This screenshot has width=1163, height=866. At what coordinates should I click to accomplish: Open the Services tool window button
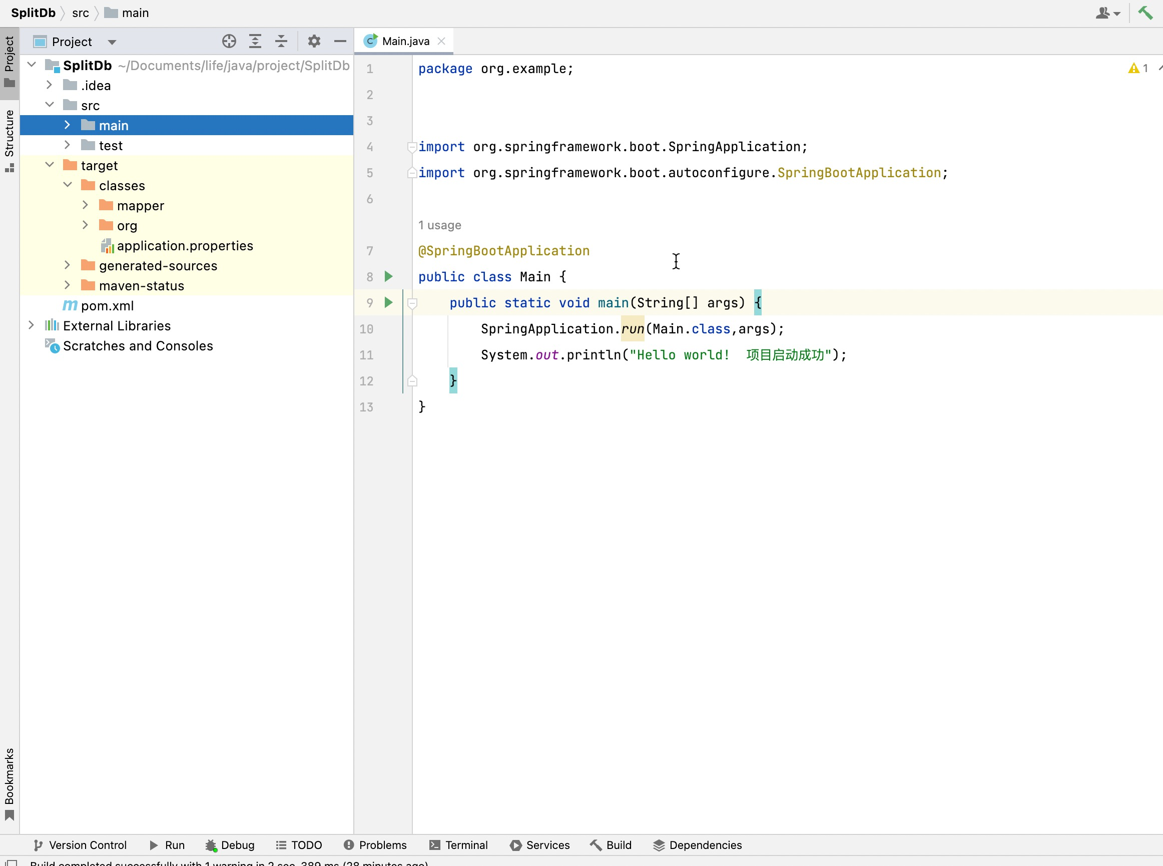point(540,845)
